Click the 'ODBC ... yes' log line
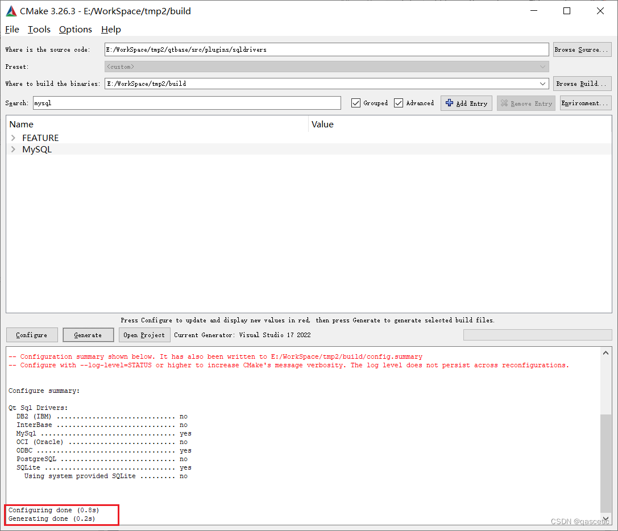The image size is (618, 531). click(103, 450)
